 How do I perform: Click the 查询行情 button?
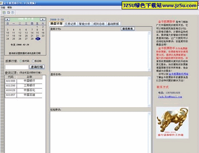pyautogui.click(x=37, y=67)
